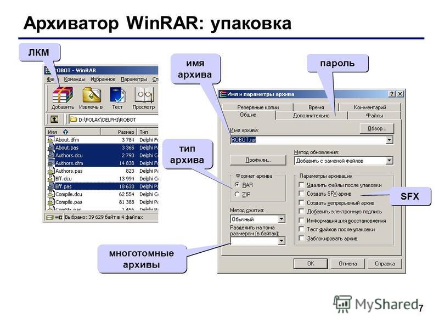Click the folder icon in path bar
439x329 pixels.
click(x=74, y=120)
